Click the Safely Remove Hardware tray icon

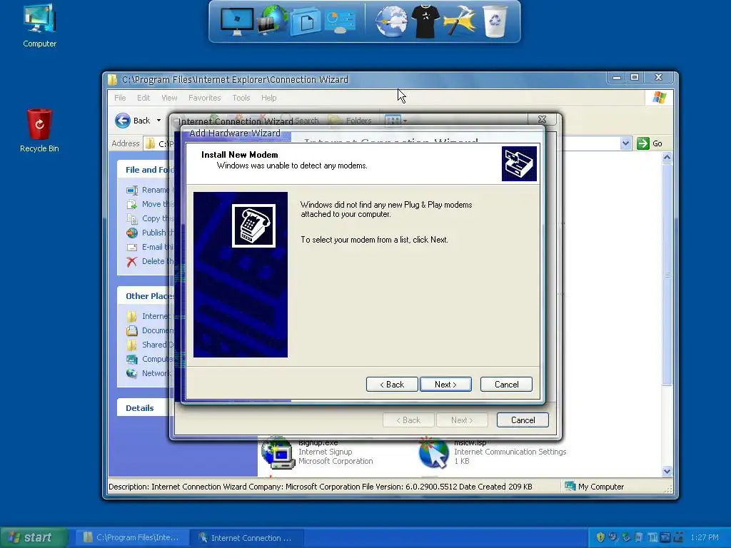coord(626,537)
